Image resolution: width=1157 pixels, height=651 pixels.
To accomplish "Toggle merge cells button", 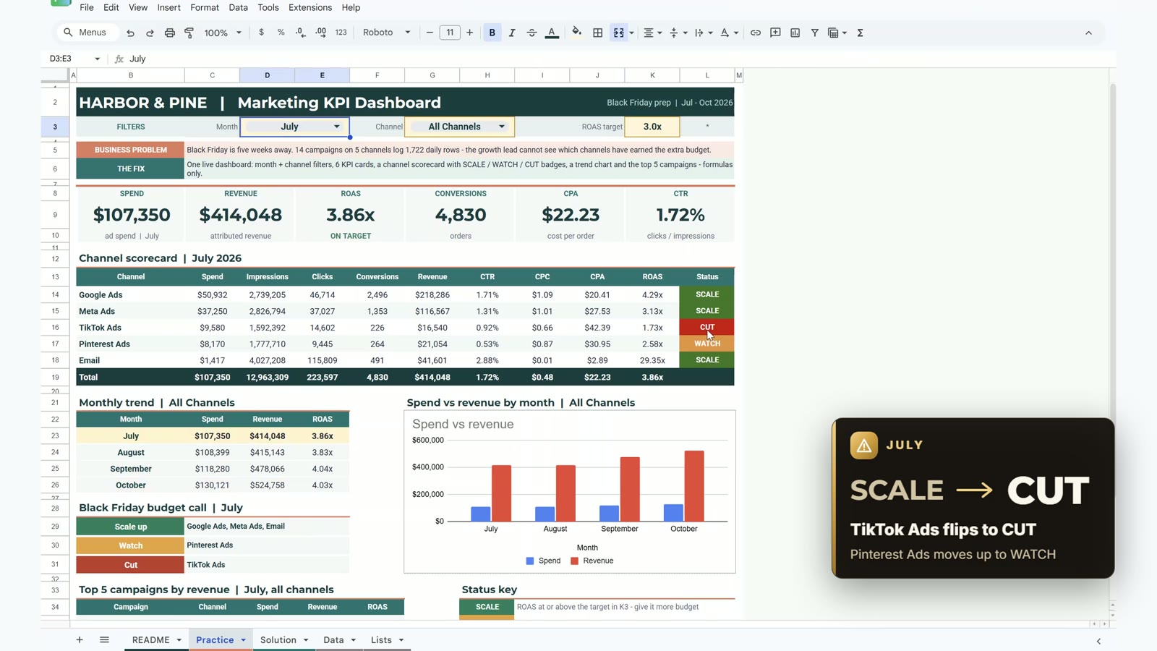I will tap(618, 33).
